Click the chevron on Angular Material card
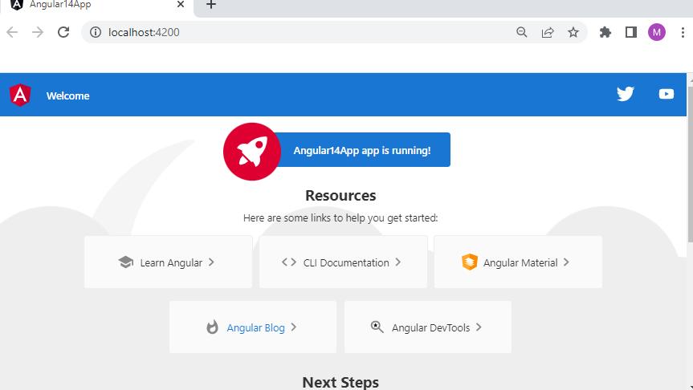 (x=566, y=262)
